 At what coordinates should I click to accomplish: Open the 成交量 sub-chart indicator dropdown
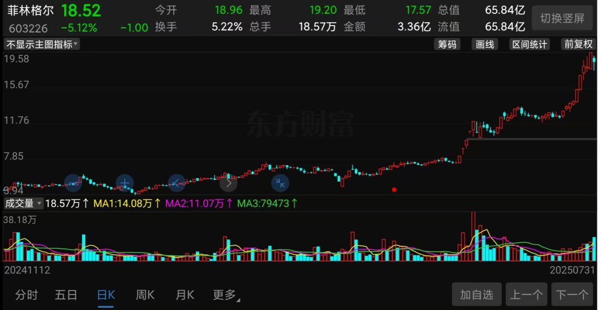tap(23, 203)
